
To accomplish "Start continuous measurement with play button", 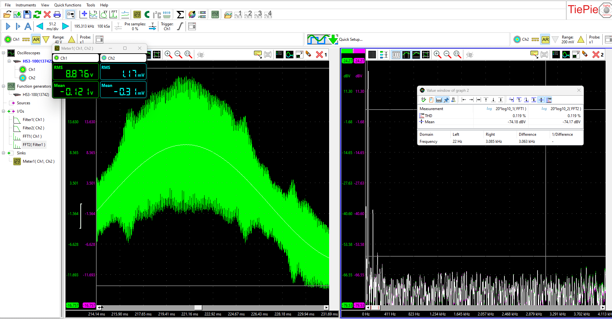I will (8, 26).
